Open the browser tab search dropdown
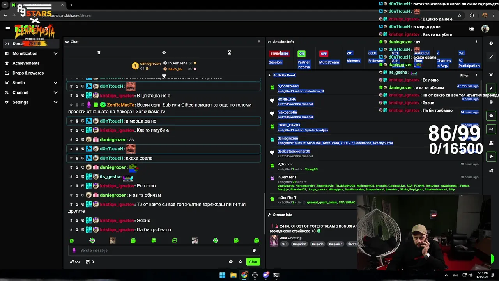Viewport: 499px width, 281px height. pyautogui.click(x=5, y=5)
